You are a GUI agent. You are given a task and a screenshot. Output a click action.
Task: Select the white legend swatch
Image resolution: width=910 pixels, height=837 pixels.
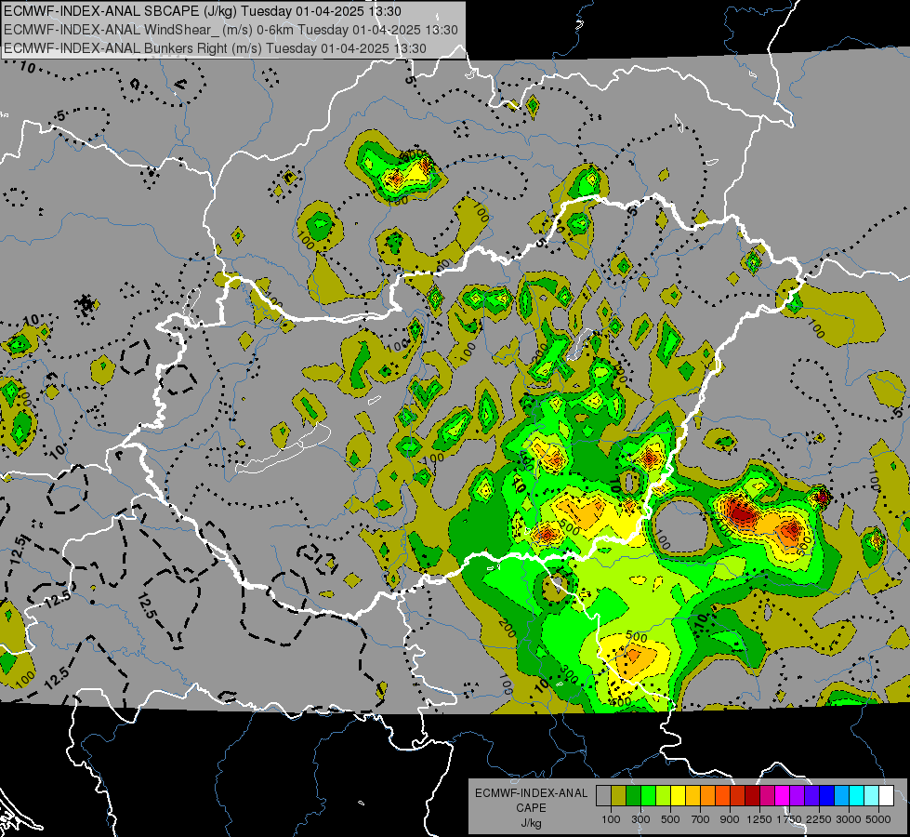pos(886,796)
